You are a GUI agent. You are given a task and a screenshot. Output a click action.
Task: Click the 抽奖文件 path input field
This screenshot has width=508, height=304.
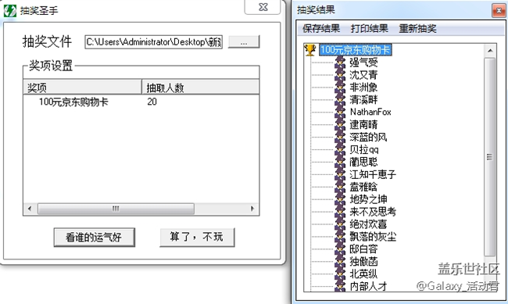click(x=153, y=42)
